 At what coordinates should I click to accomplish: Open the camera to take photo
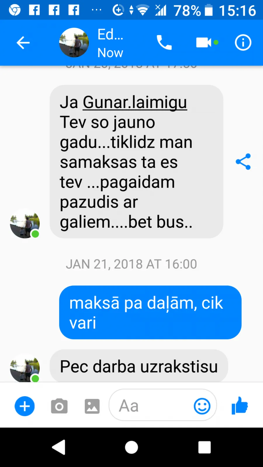(59, 406)
